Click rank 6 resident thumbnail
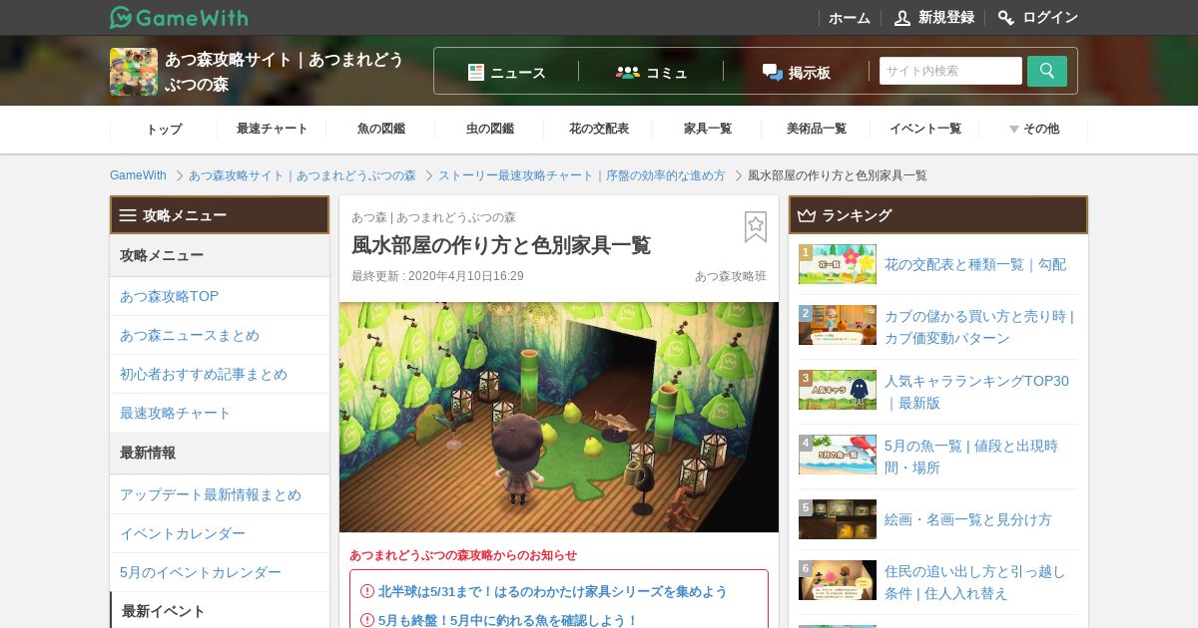The image size is (1198, 628). click(838, 580)
